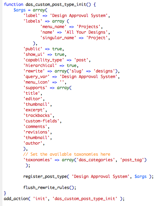Click the function name das_custom_post_type_init

click(x=56, y=5)
